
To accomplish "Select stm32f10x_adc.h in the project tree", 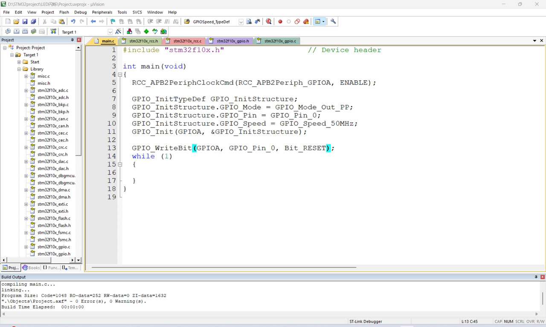I will pos(52,98).
